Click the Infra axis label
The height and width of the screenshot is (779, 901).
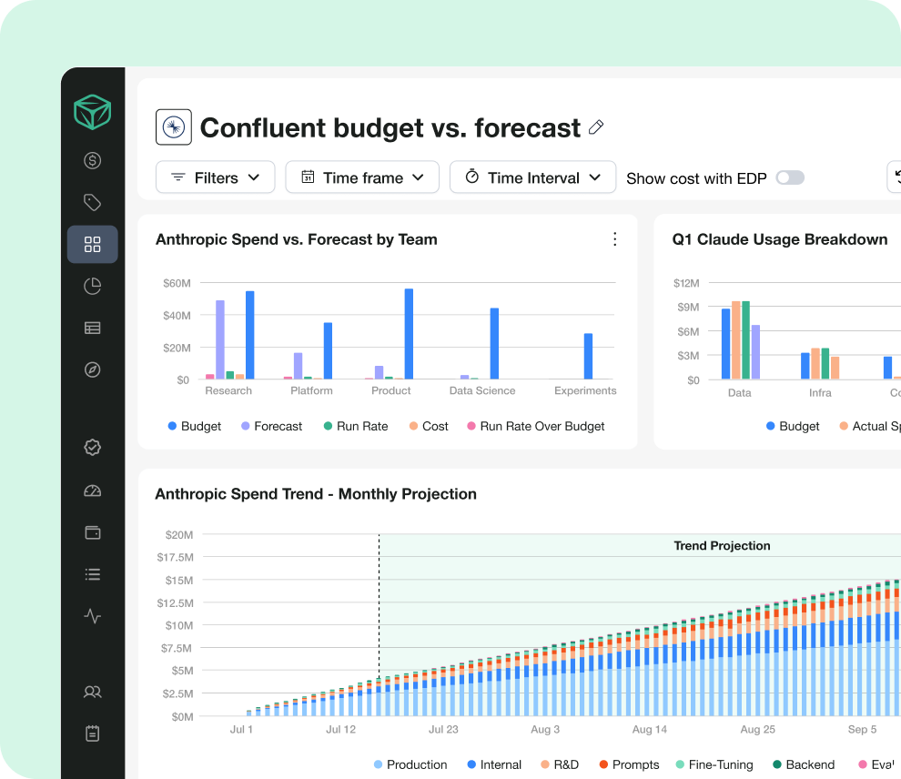pyautogui.click(x=820, y=393)
